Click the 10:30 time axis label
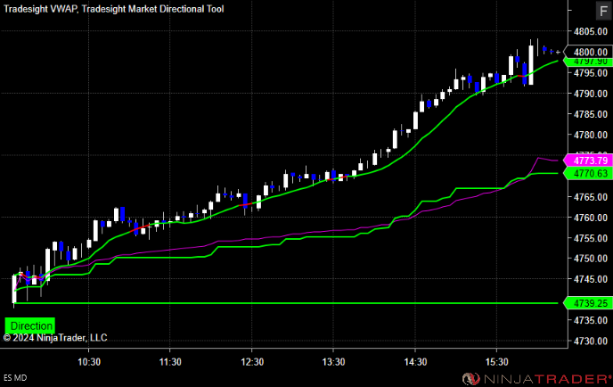 click(x=89, y=362)
